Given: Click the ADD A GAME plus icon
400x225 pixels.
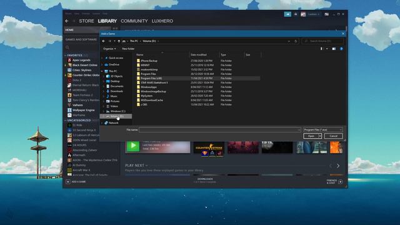Looking at the screenshot, I should (x=68, y=182).
